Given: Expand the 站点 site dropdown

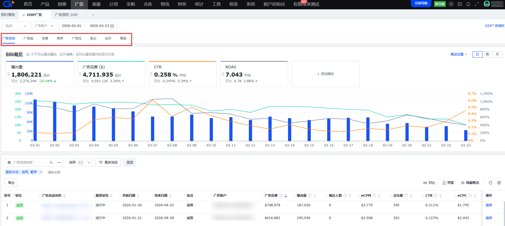Looking at the screenshot, I should click(16, 26).
